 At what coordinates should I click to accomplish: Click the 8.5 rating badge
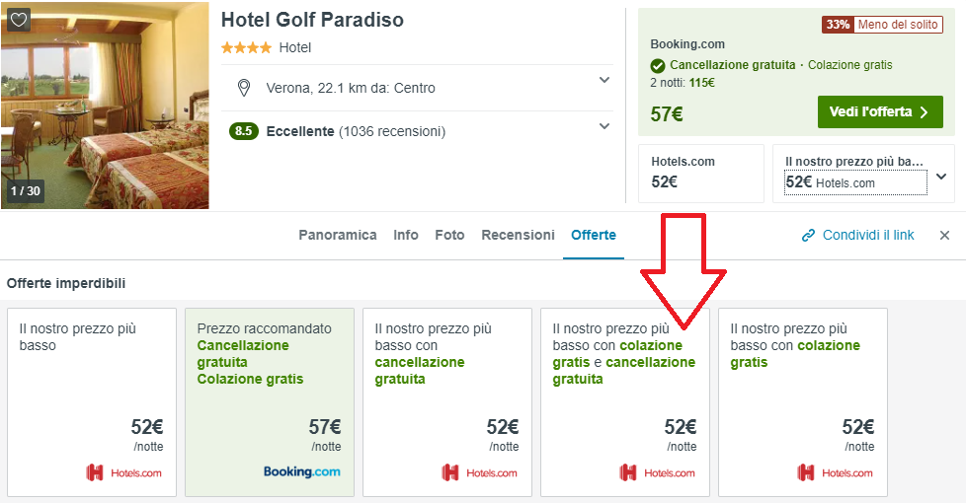click(x=243, y=131)
